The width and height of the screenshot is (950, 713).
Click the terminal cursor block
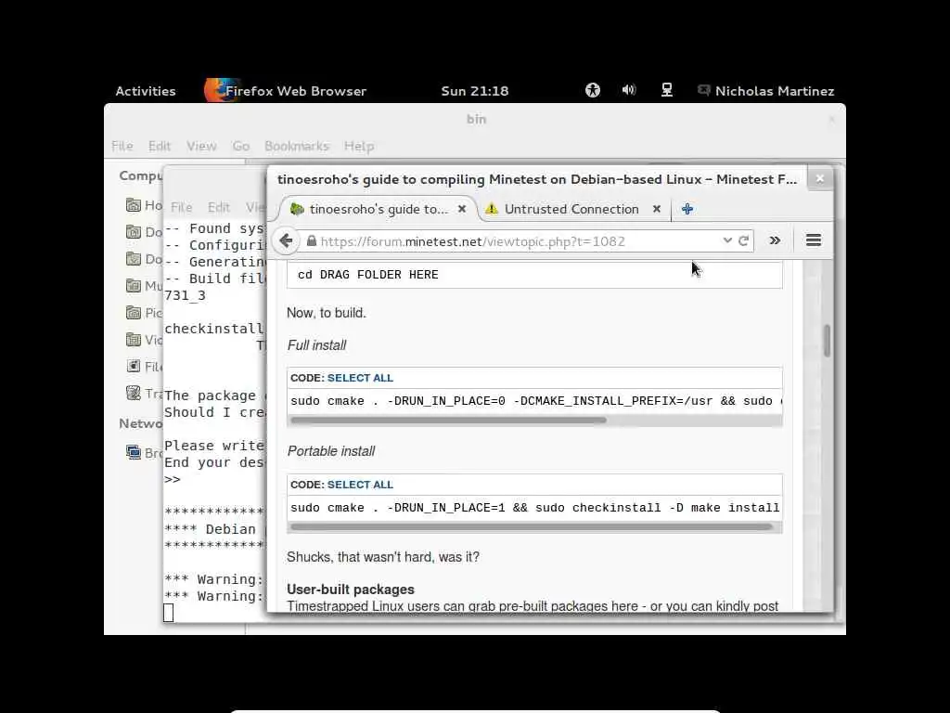point(169,613)
